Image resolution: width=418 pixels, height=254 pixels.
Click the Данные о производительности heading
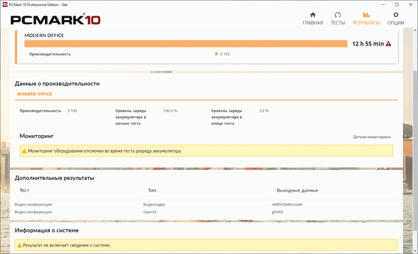57,84
